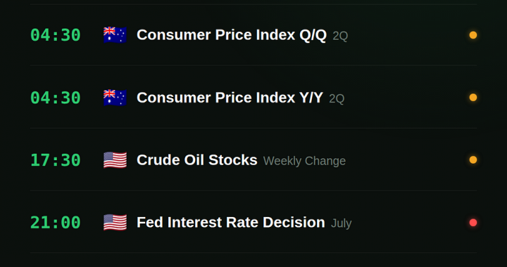The width and height of the screenshot is (507, 267).
Task: Click Australian flag beside Consumer Price Index Q/Q
Action: coord(115,35)
